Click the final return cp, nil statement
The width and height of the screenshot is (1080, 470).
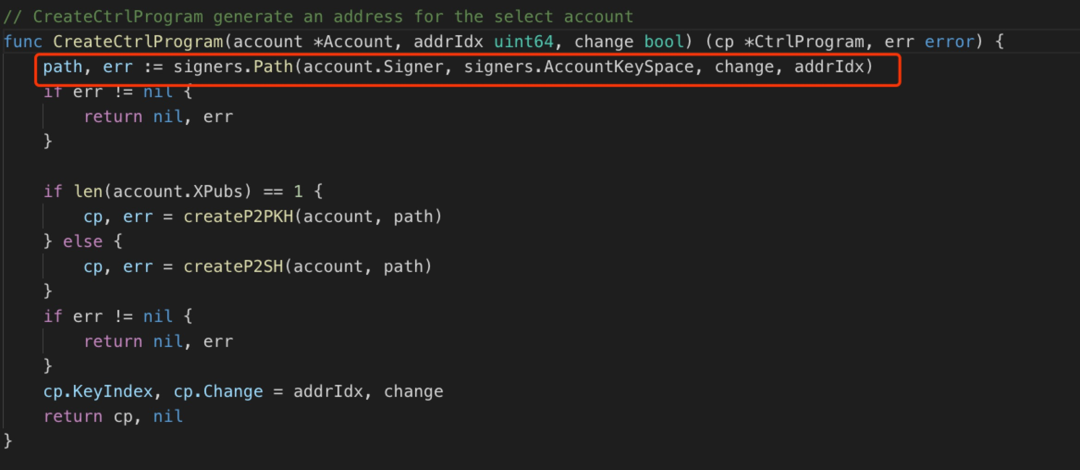113,417
